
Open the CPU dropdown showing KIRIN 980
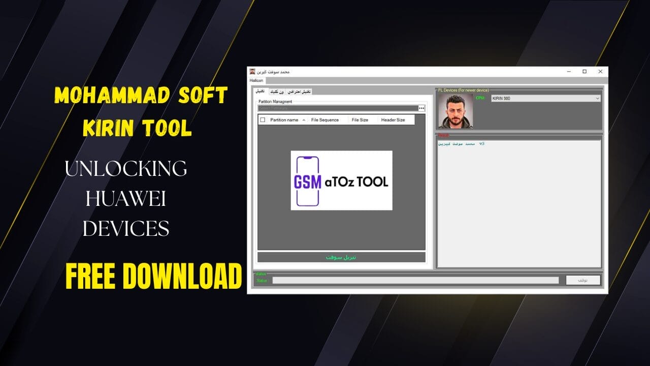[x=546, y=99]
